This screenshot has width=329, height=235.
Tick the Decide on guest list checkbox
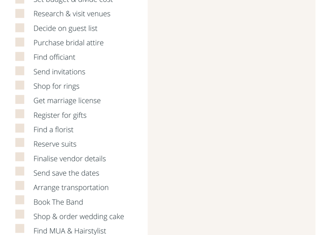point(20,28)
